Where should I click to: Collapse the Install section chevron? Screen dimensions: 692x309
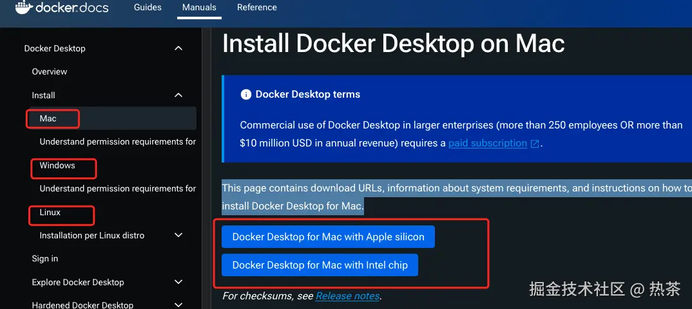tap(178, 95)
